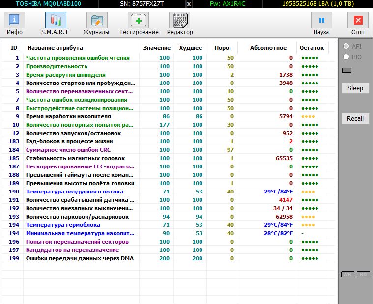This screenshot has width=373, height=304.
Task: Click value 177 in row 10
Action: [164, 125]
